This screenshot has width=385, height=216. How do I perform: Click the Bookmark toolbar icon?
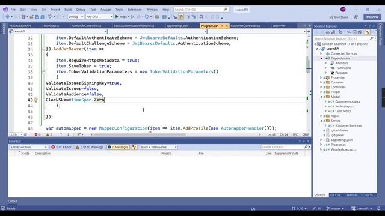point(201,17)
